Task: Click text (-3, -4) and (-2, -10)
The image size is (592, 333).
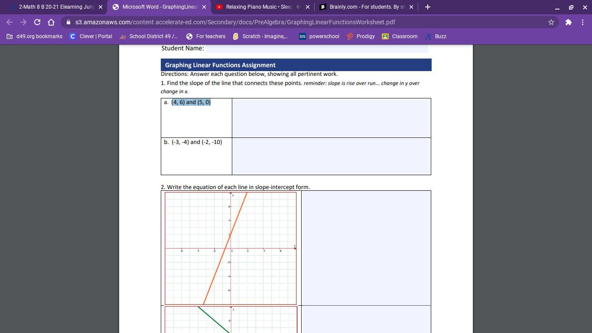Action: 197,142
